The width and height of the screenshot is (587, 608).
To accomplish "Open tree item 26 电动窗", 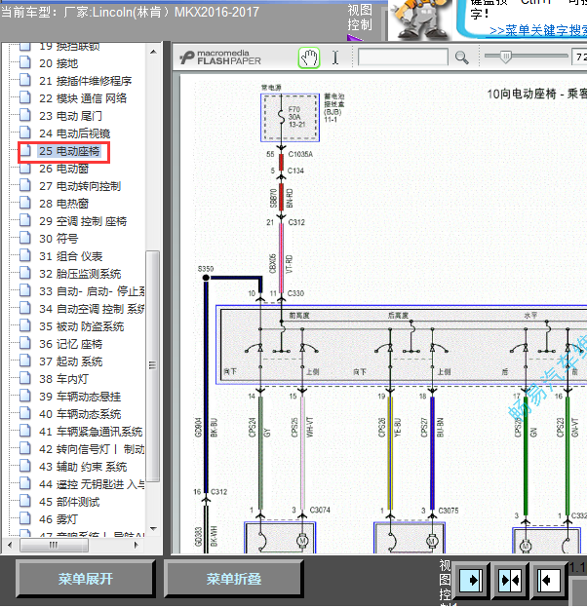I will tap(64, 169).
